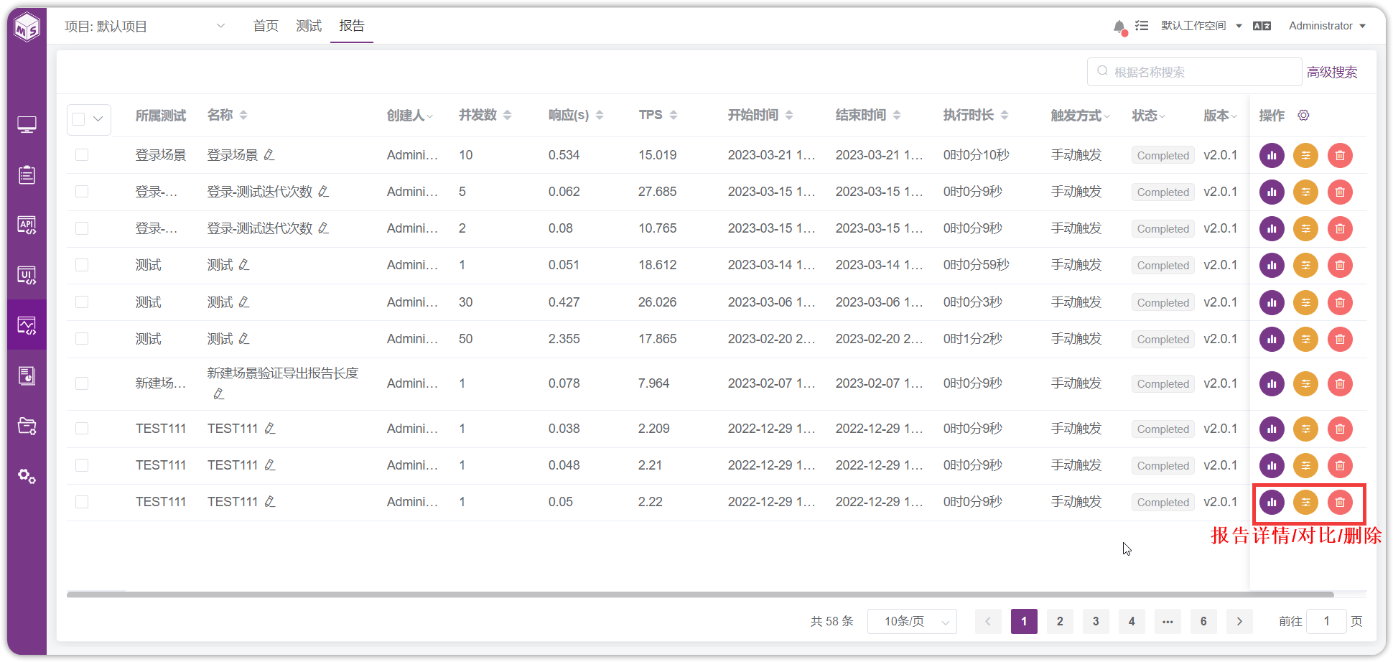This screenshot has height=662, width=1393.
Task: Open the notification bell icon
Action: (x=1119, y=27)
